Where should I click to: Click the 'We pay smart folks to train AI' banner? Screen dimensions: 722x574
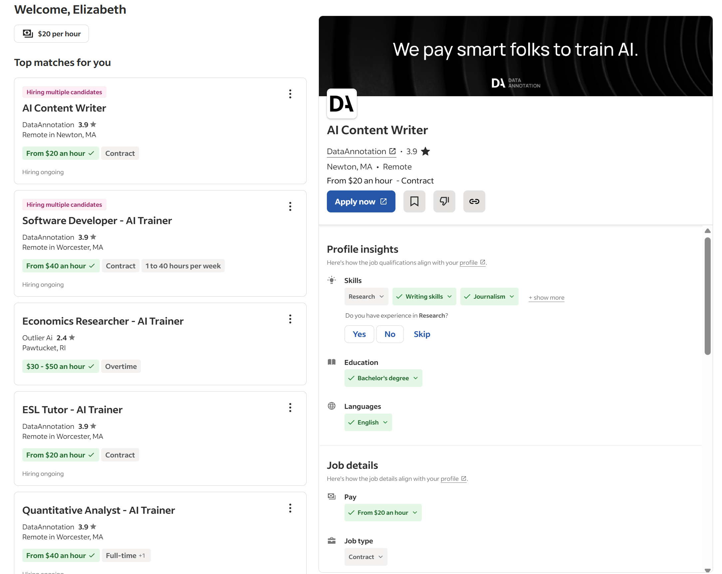pyautogui.click(x=515, y=56)
